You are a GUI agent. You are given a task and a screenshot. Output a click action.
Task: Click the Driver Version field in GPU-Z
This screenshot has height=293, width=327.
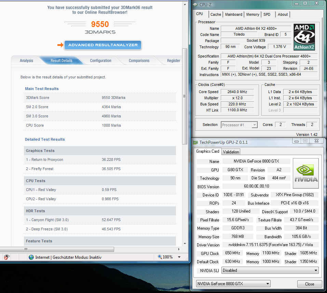pos(271,245)
